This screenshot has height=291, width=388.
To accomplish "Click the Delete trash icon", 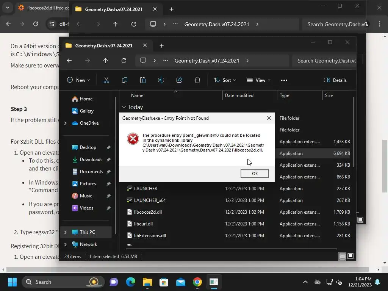I will point(197,80).
